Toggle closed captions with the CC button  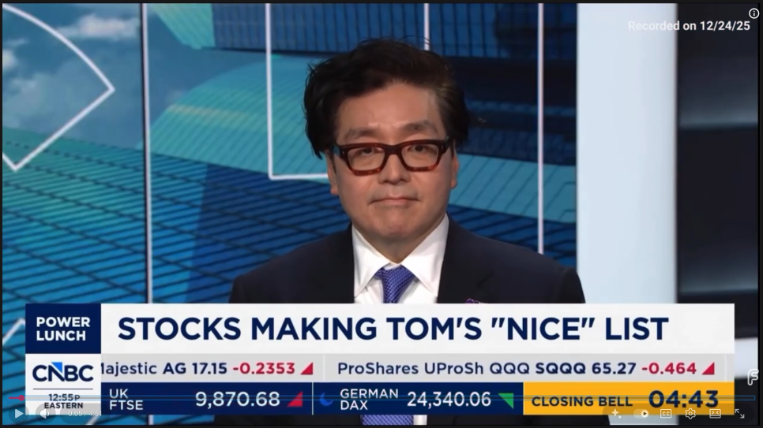coord(666,414)
